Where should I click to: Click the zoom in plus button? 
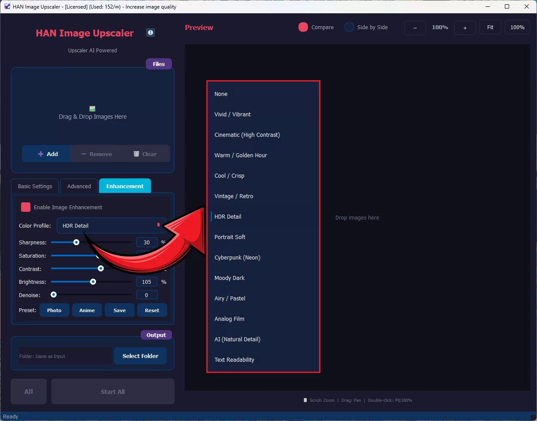tap(465, 27)
